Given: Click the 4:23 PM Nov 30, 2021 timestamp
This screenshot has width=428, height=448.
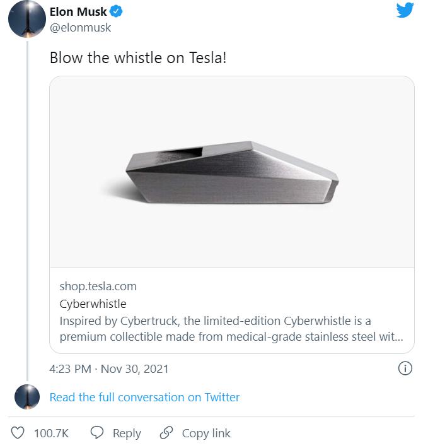Looking at the screenshot, I should [x=108, y=368].
